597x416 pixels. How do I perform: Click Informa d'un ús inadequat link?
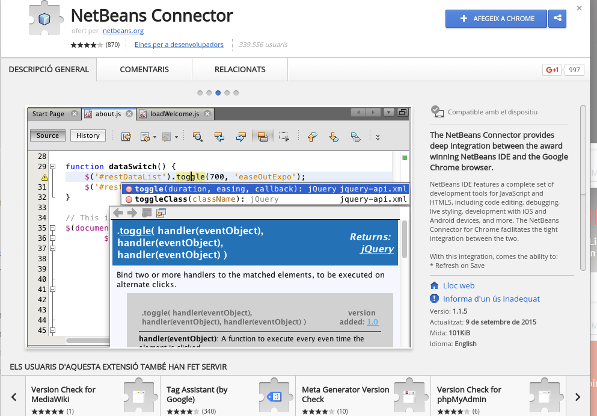[491, 299]
